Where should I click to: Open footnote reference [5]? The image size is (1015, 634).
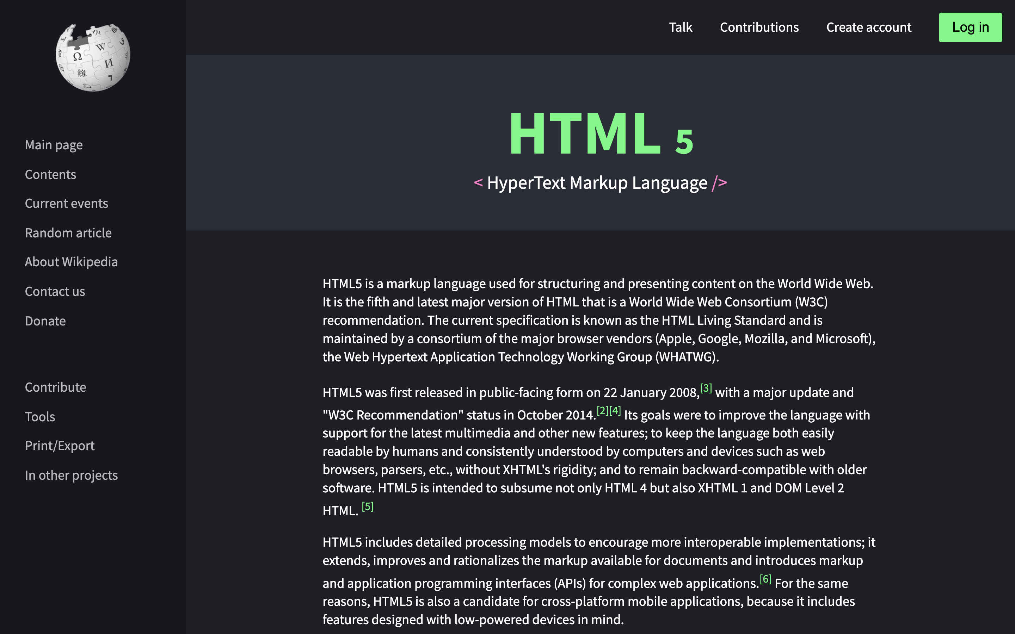(x=368, y=506)
